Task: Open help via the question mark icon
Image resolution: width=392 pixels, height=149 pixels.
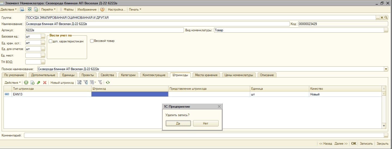Action: tap(102, 10)
